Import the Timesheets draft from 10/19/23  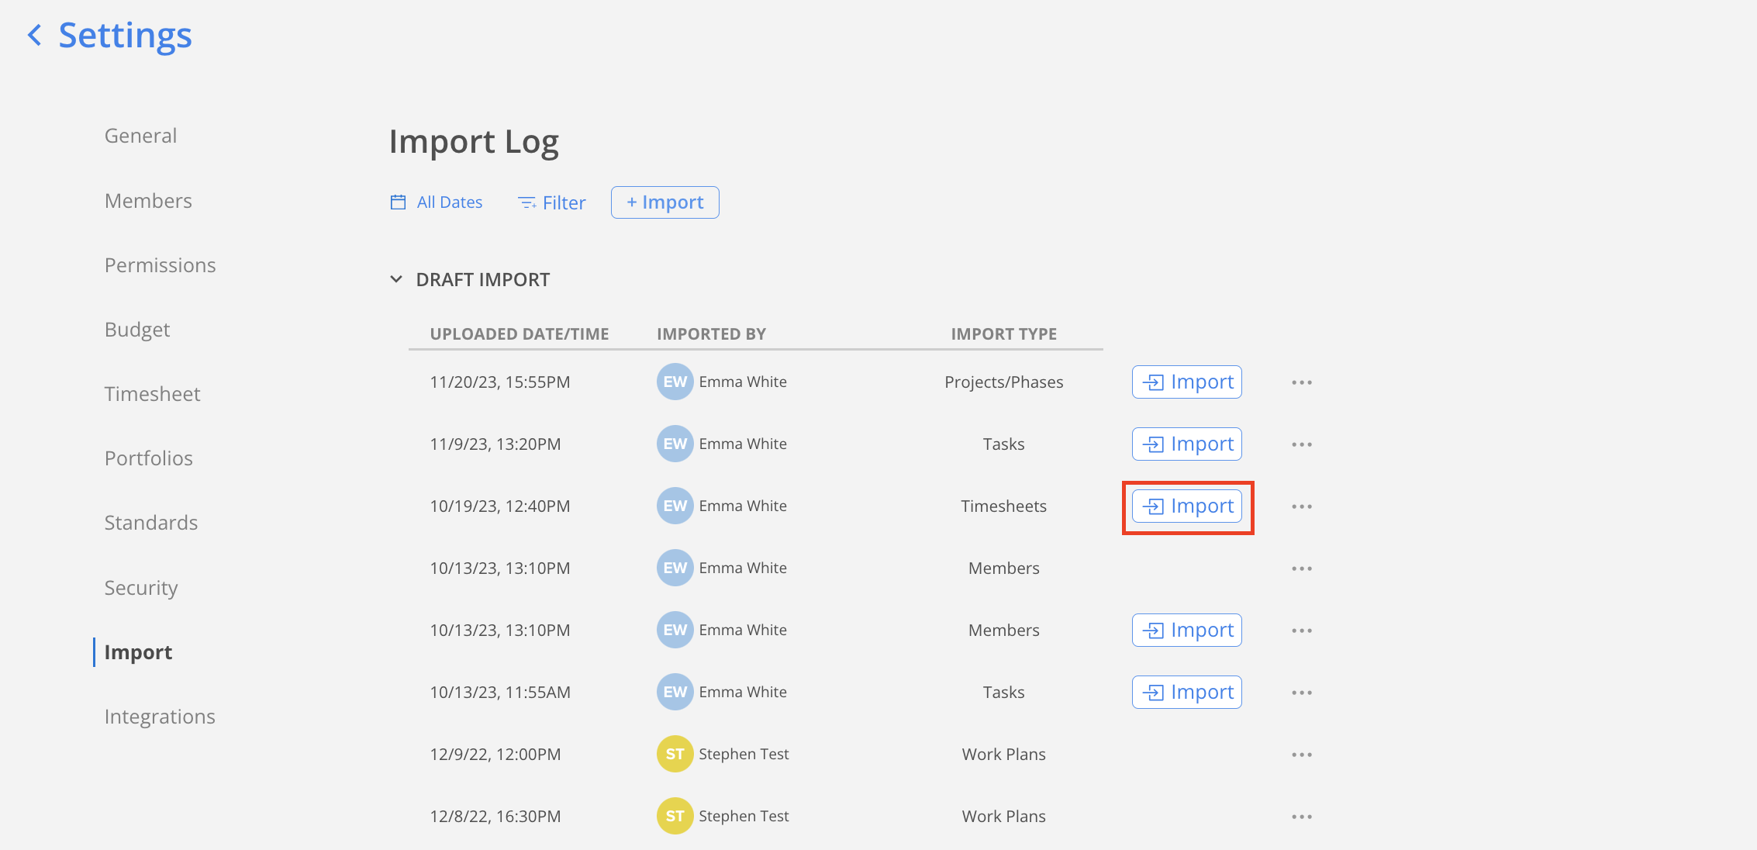[1186, 506]
